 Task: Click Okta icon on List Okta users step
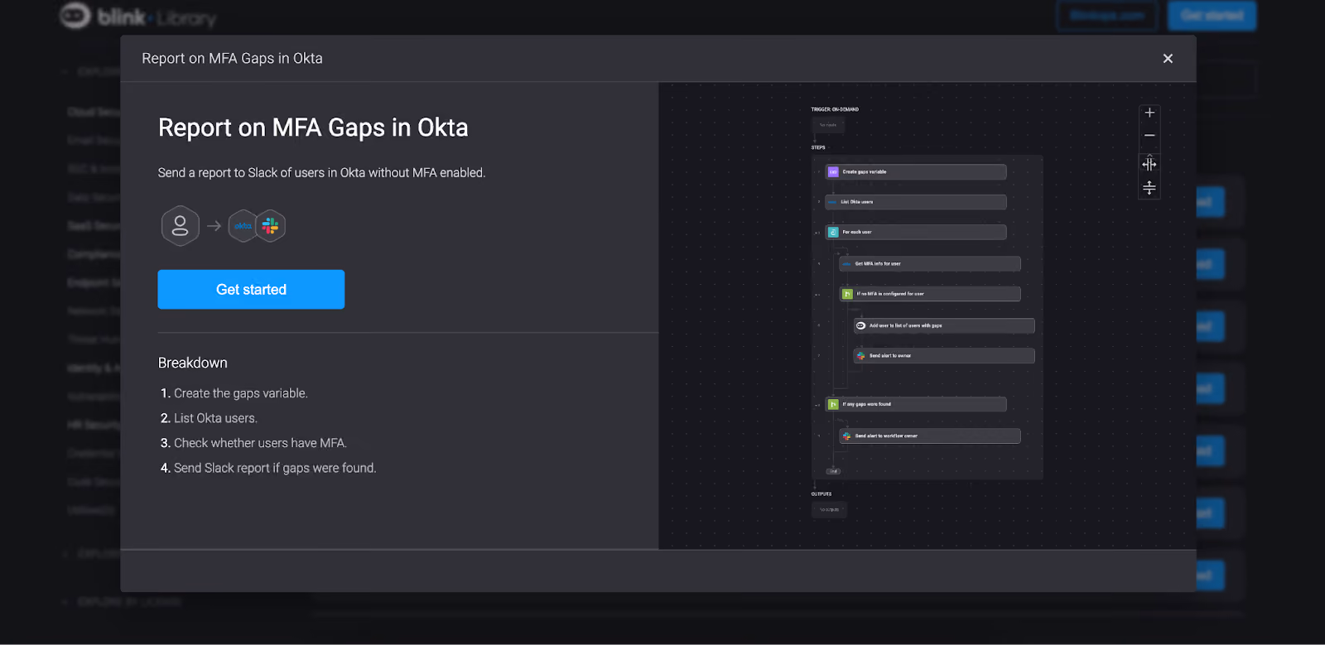point(832,202)
